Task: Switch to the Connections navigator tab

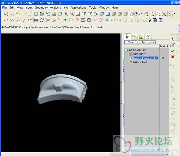Action: 148,37
